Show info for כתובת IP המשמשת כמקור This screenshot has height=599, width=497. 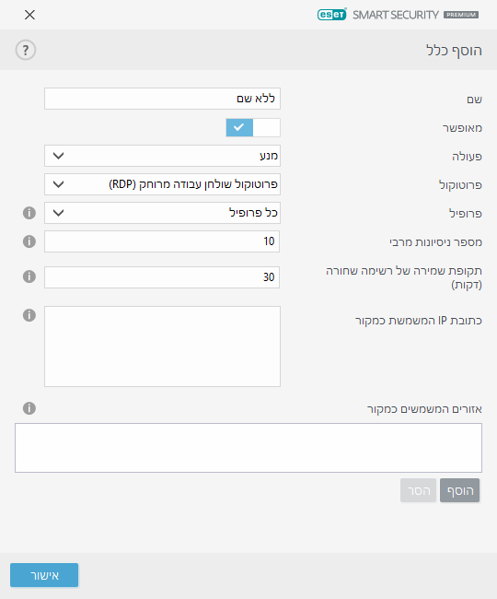(x=29, y=315)
